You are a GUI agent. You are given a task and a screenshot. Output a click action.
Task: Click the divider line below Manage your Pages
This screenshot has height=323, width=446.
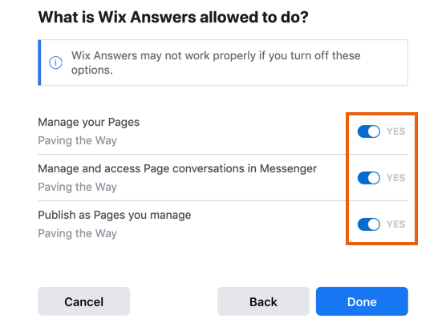tap(223, 154)
